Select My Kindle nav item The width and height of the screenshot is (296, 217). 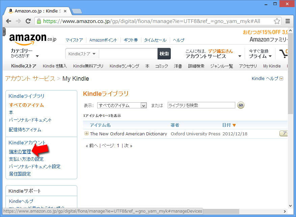272,66
